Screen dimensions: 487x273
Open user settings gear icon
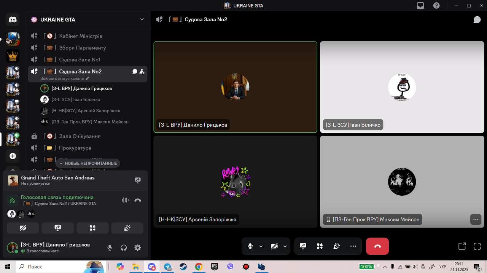pyautogui.click(x=138, y=248)
